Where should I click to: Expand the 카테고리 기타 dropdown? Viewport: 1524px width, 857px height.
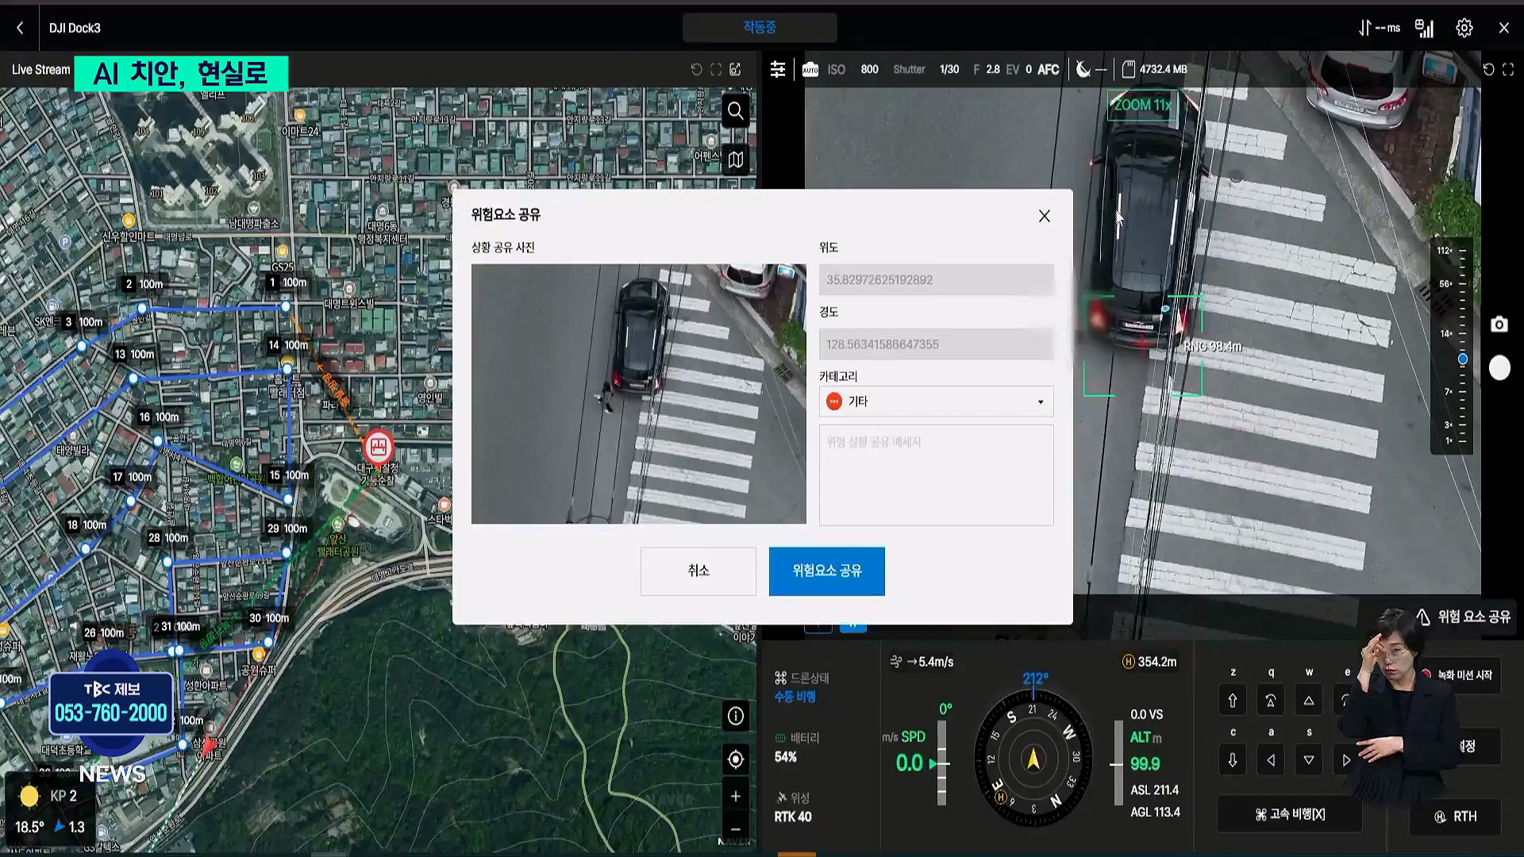[936, 402]
